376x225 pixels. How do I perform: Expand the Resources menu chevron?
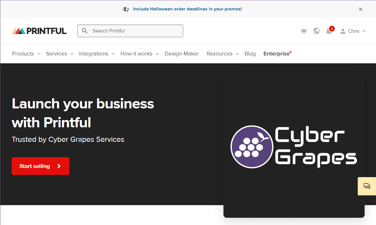click(x=237, y=54)
